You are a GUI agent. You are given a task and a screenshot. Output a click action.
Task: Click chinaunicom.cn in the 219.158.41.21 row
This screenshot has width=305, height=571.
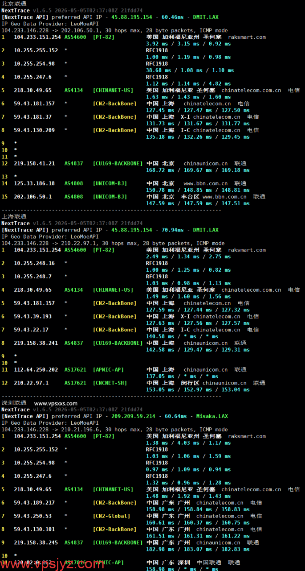coord(205,164)
